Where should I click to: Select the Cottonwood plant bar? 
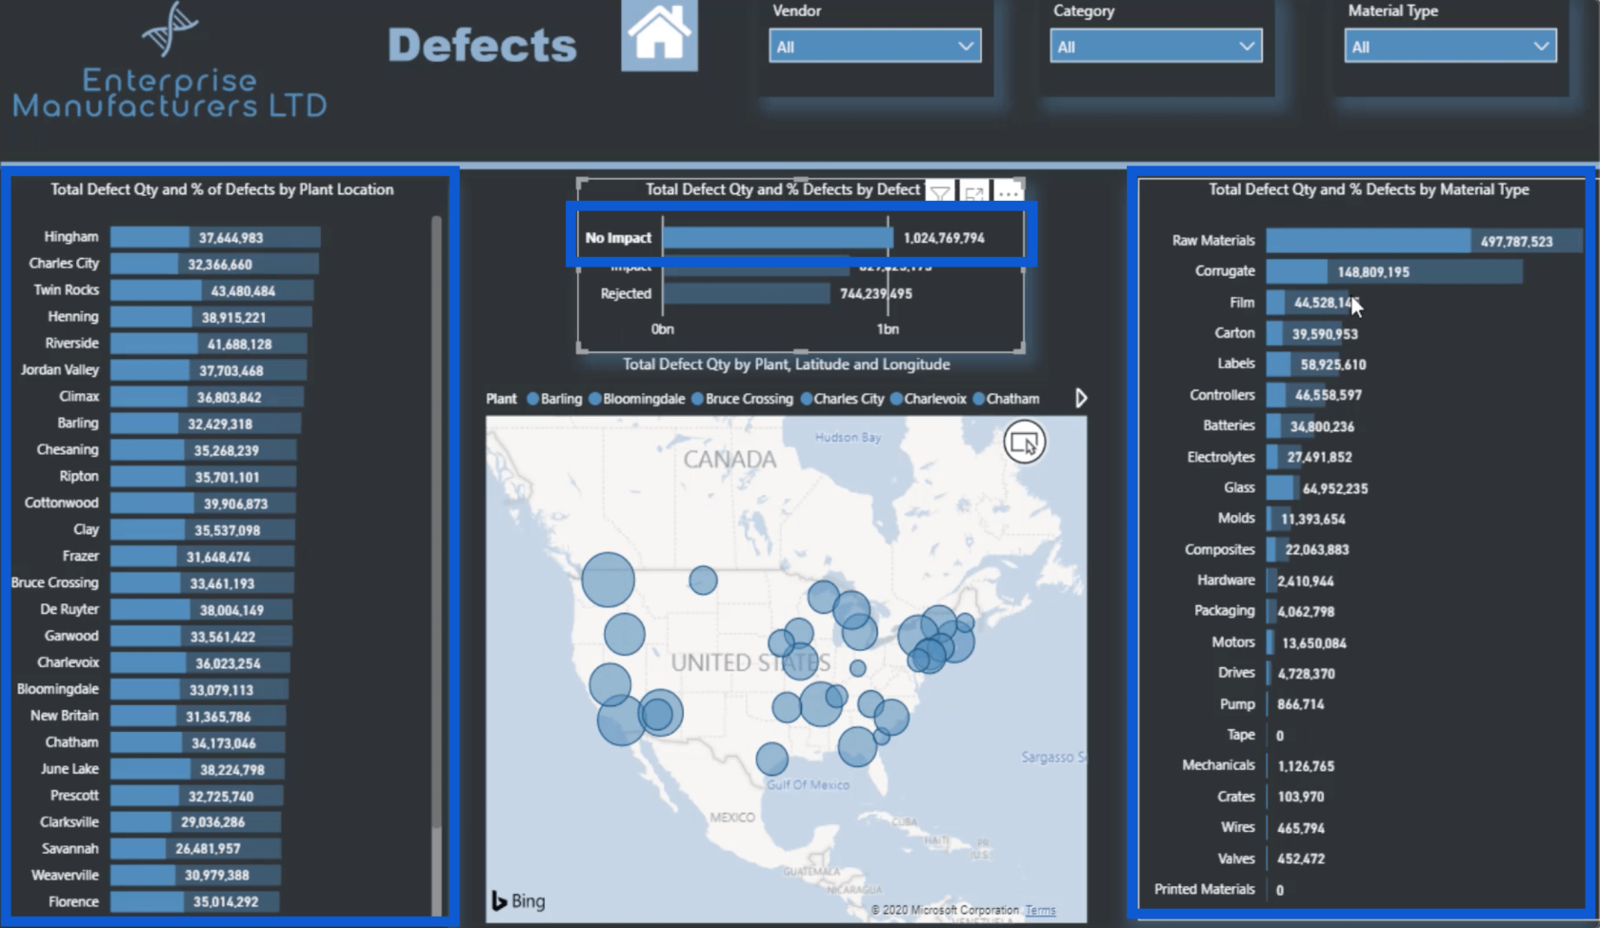tap(203, 503)
